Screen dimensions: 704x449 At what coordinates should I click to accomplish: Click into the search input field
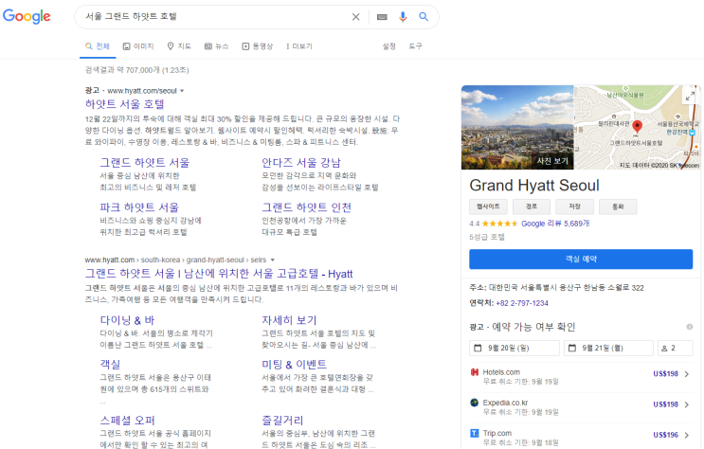pos(215,17)
